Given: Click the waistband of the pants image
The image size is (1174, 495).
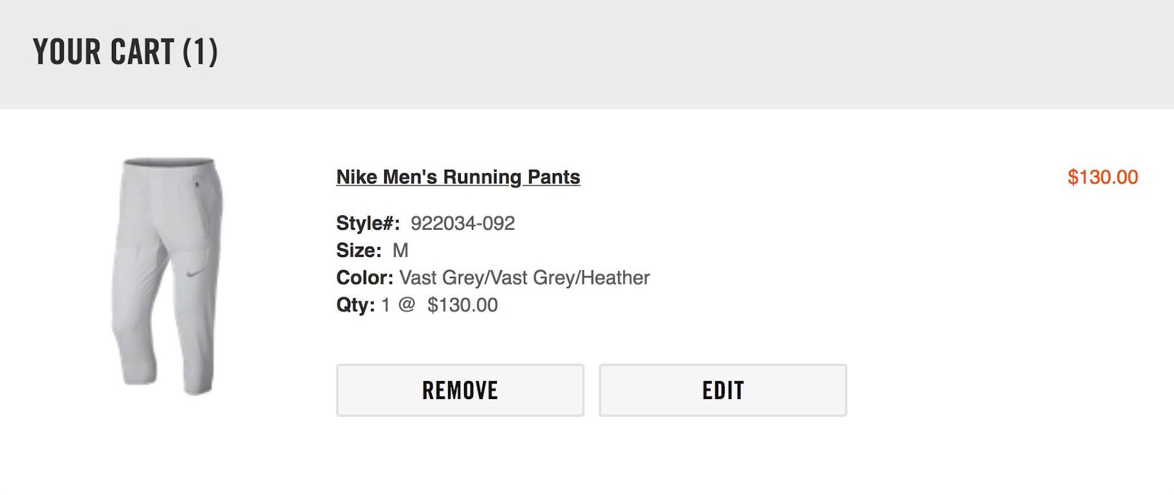Looking at the screenshot, I should [169, 163].
